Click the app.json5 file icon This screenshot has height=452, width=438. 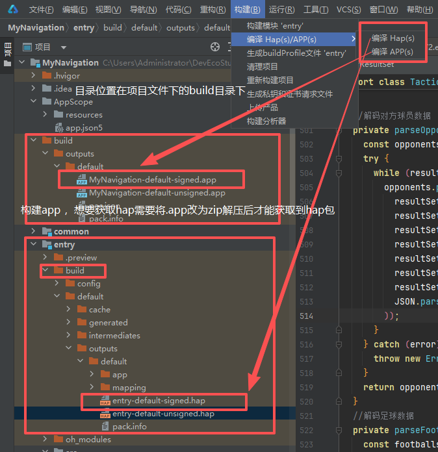58,128
